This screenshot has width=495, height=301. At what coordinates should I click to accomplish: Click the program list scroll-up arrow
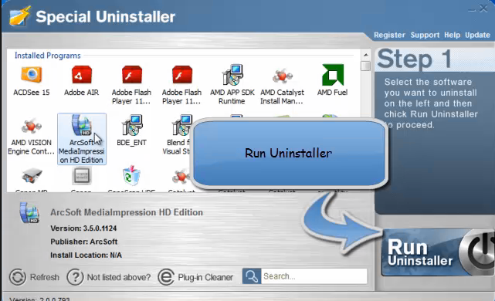coord(365,55)
